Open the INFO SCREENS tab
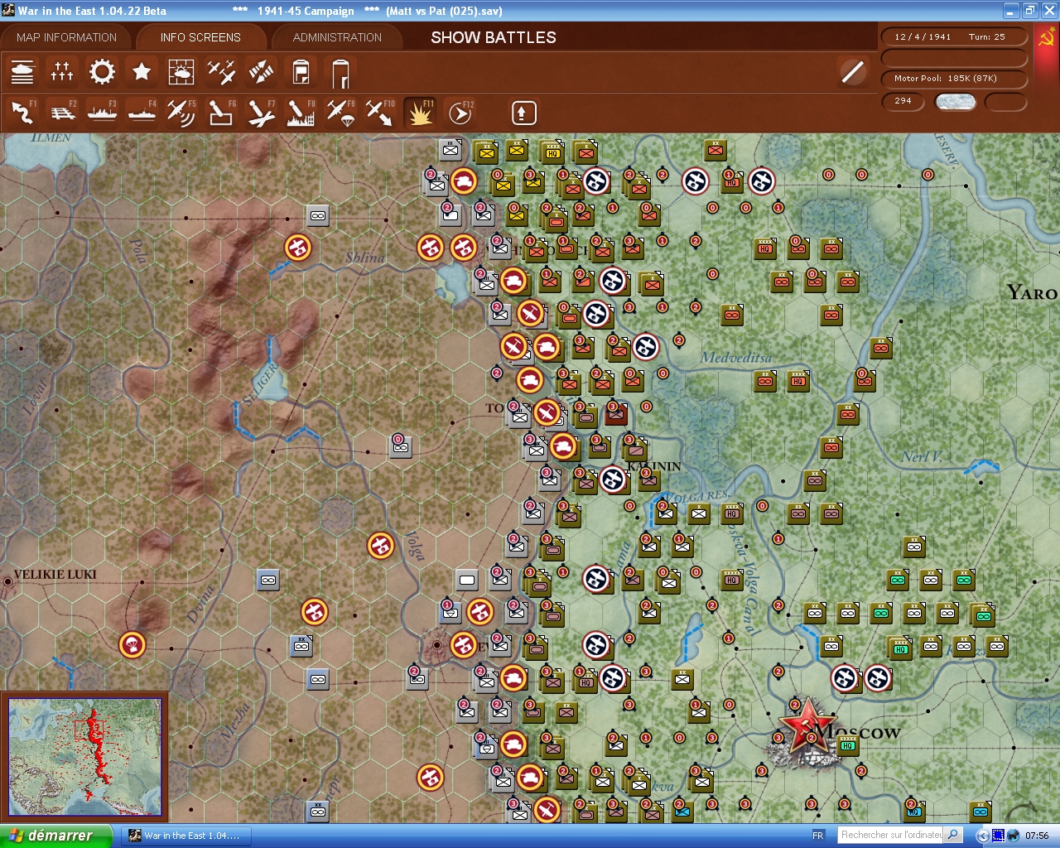 [x=200, y=37]
